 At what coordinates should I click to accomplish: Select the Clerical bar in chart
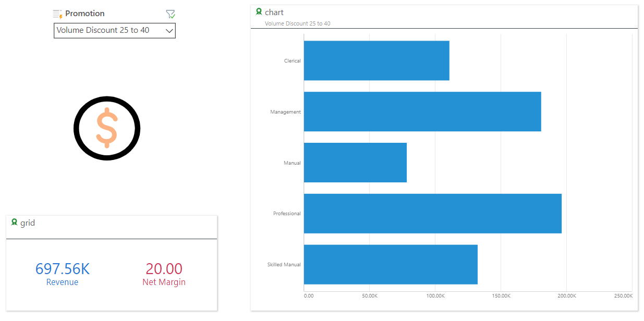[x=376, y=60]
